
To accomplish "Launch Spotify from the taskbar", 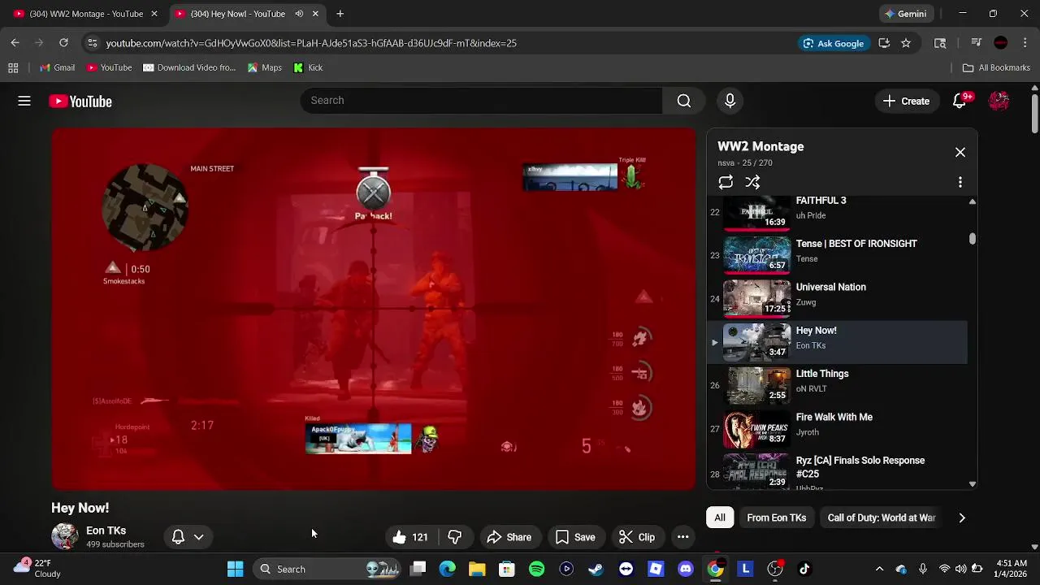I will click(537, 569).
